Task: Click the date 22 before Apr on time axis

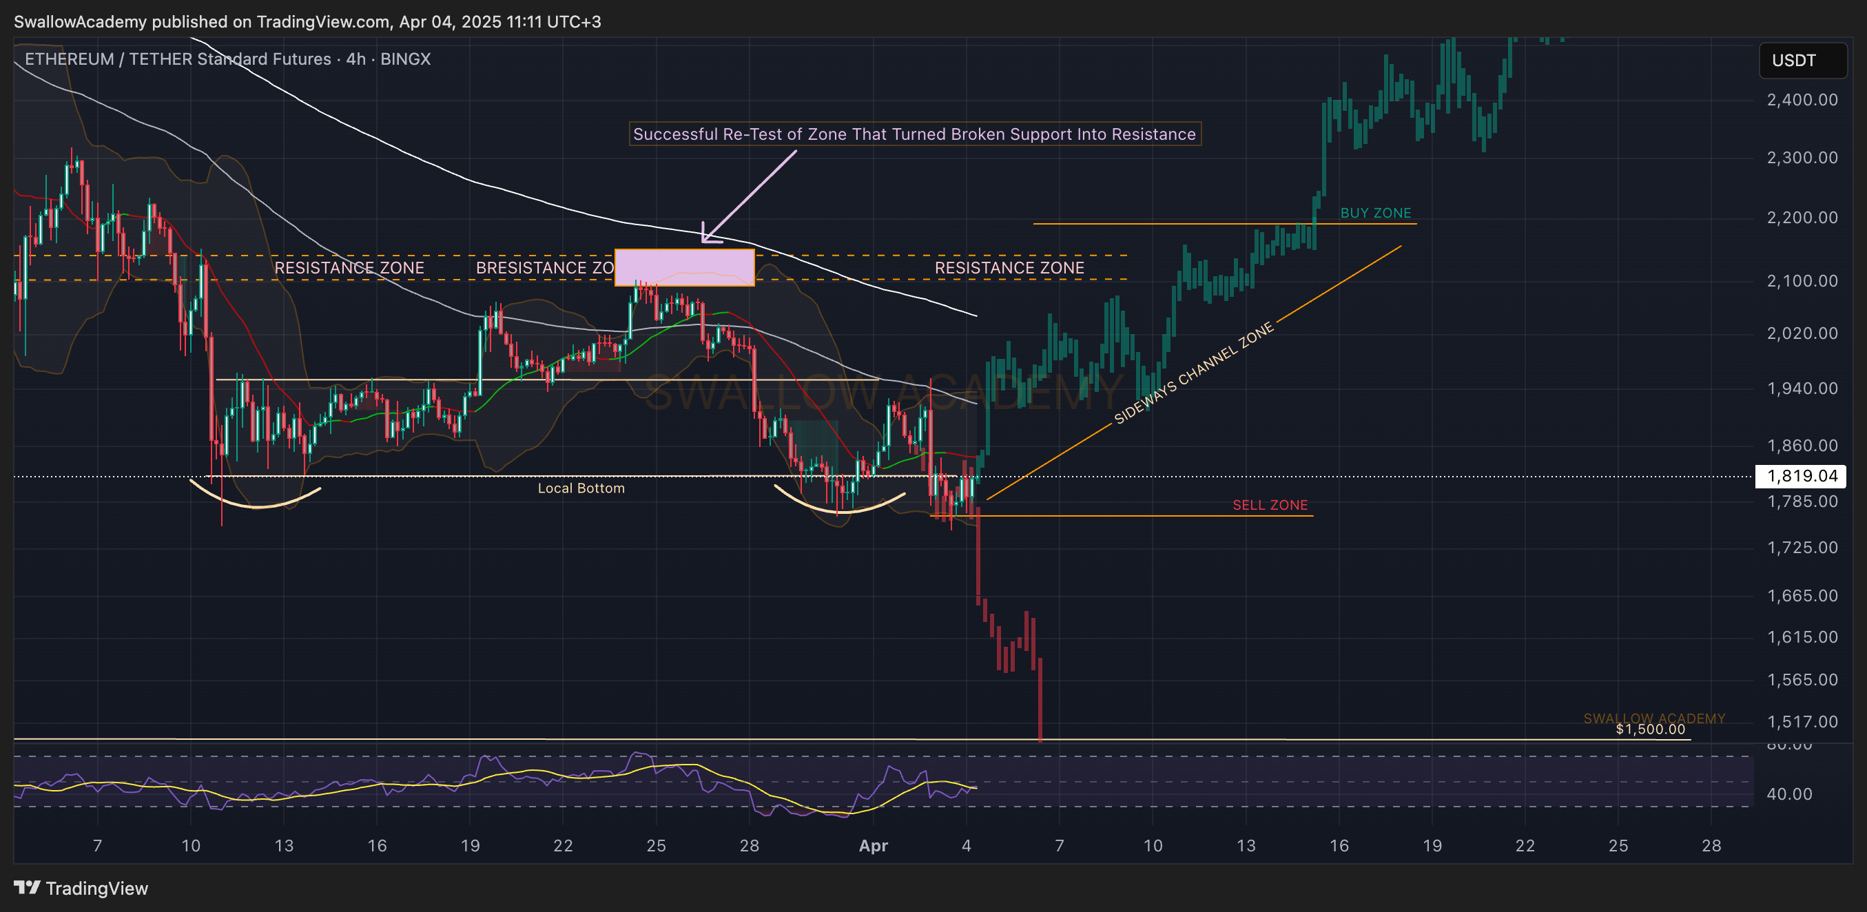Action: click(563, 846)
